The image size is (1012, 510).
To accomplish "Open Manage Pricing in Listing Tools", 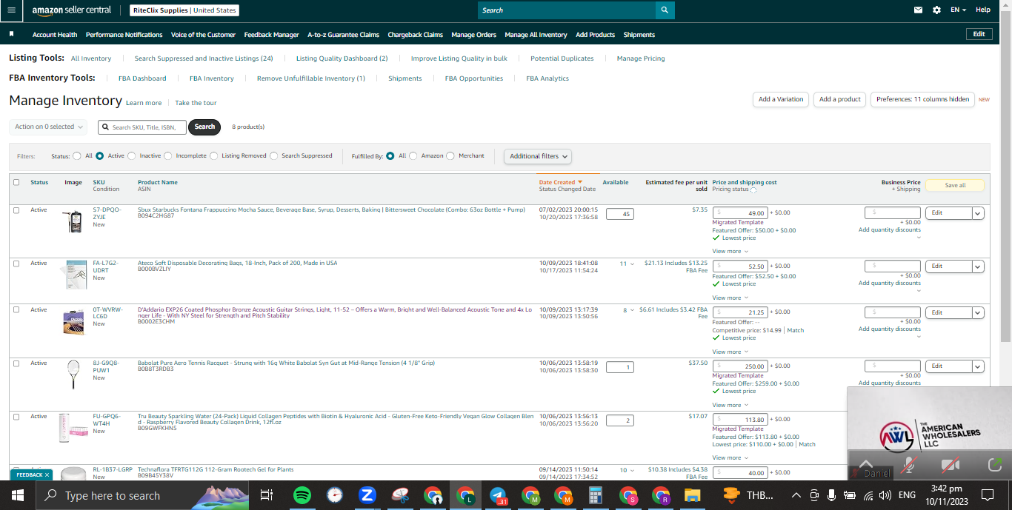I will pos(641,58).
